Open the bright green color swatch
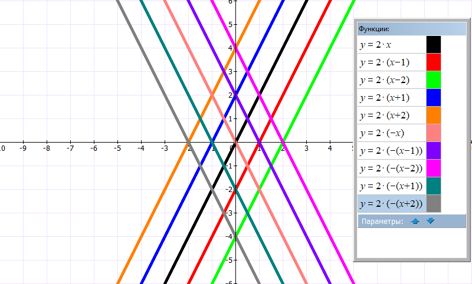 point(434,80)
